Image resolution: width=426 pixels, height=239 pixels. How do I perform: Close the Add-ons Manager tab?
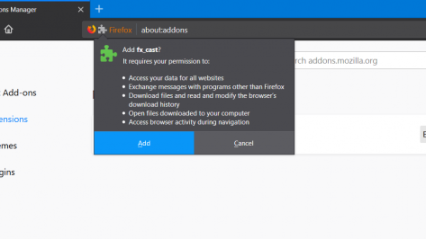tap(81, 10)
